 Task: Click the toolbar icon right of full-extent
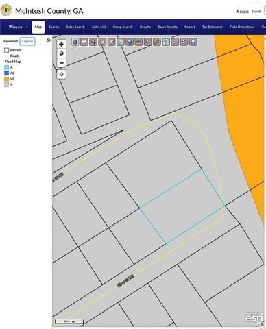pos(175,42)
